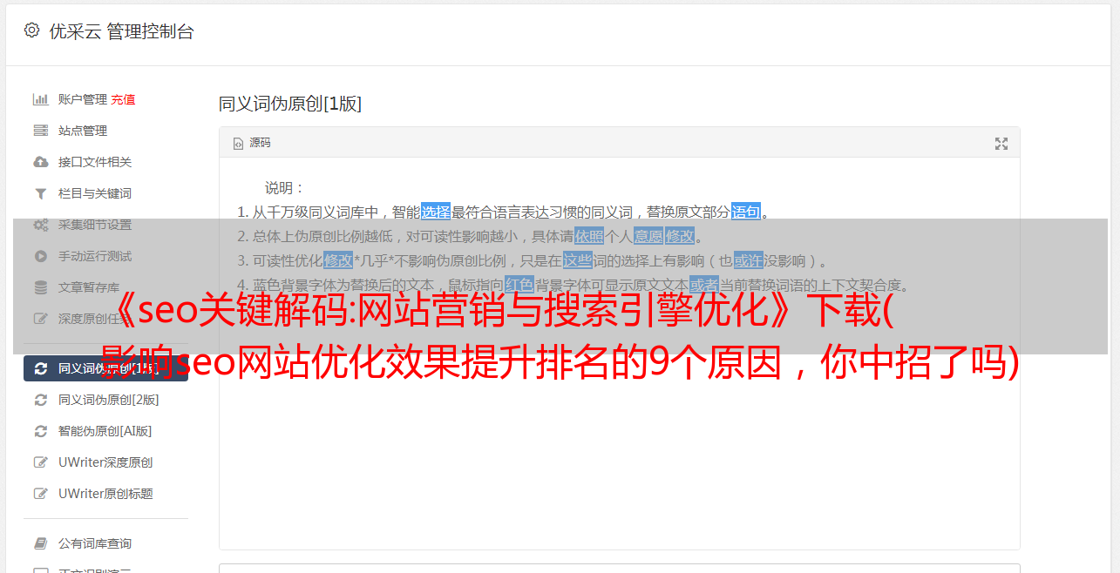Select the 站点管理 server icon

tap(40, 131)
